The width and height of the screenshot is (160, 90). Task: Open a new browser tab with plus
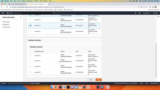click(x=49, y=4)
